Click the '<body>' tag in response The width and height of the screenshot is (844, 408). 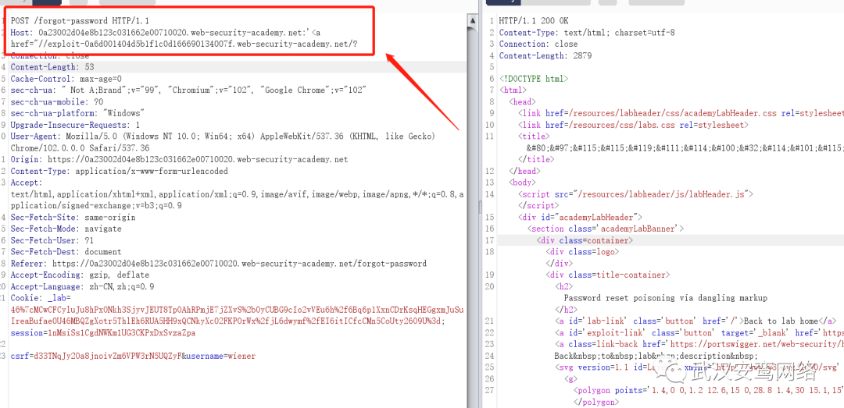coord(522,183)
